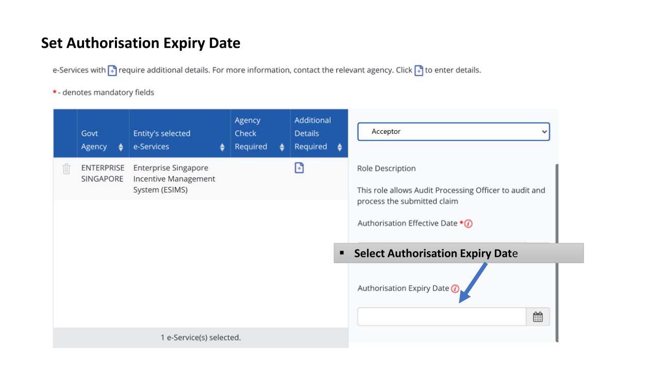Click info icon beside Authorisation Effective Date

pyautogui.click(x=468, y=223)
